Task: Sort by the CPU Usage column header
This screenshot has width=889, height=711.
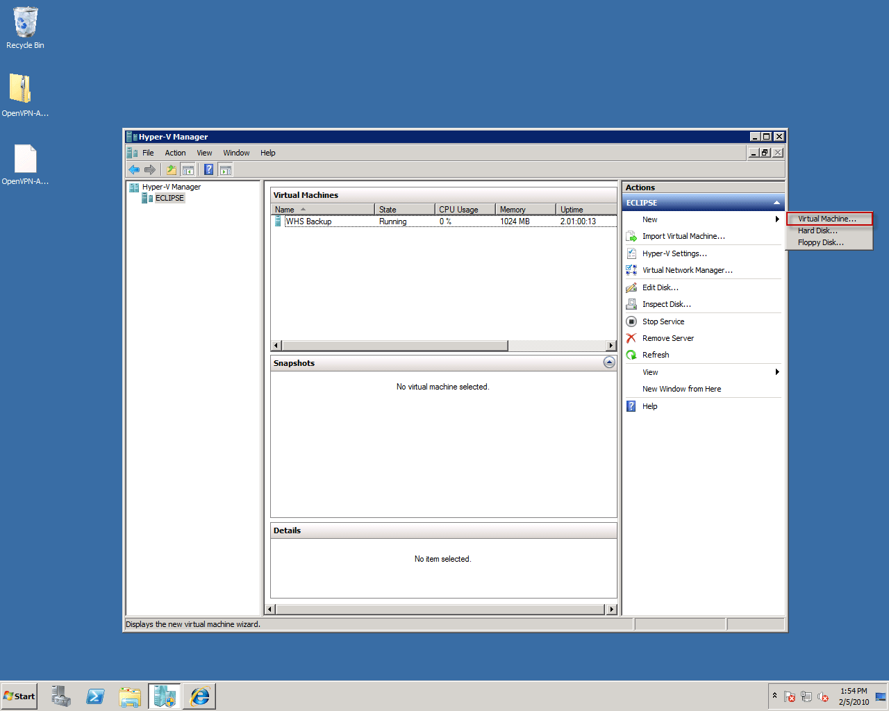Action: pyautogui.click(x=465, y=209)
